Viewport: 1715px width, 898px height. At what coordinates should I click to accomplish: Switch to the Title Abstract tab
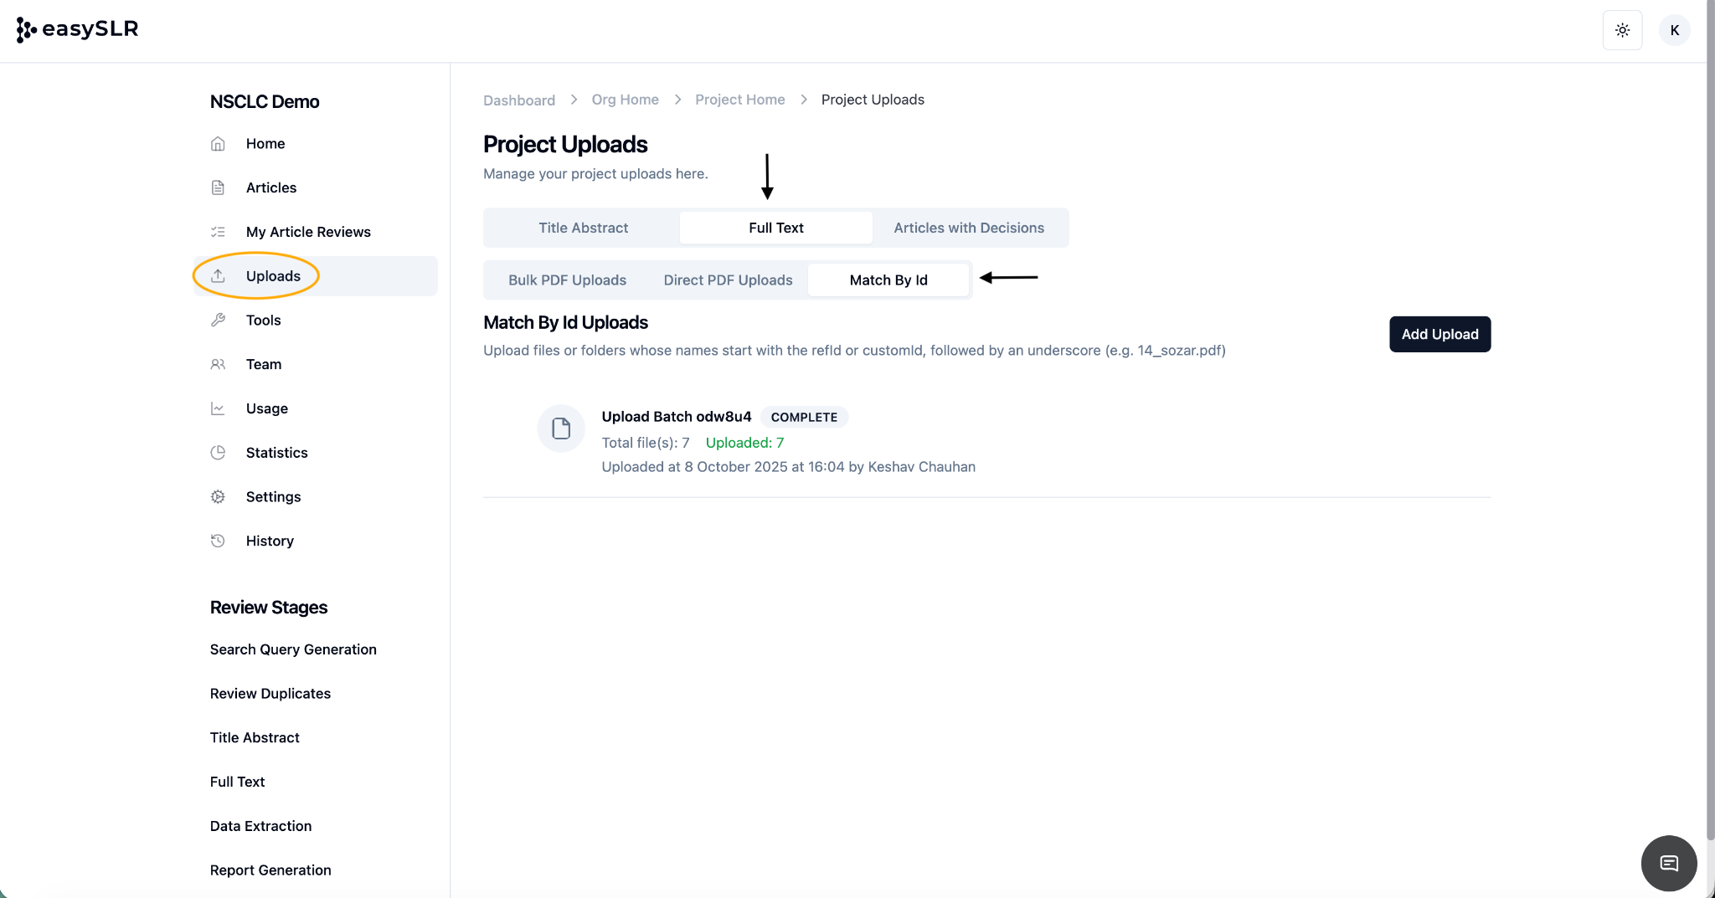click(x=583, y=228)
